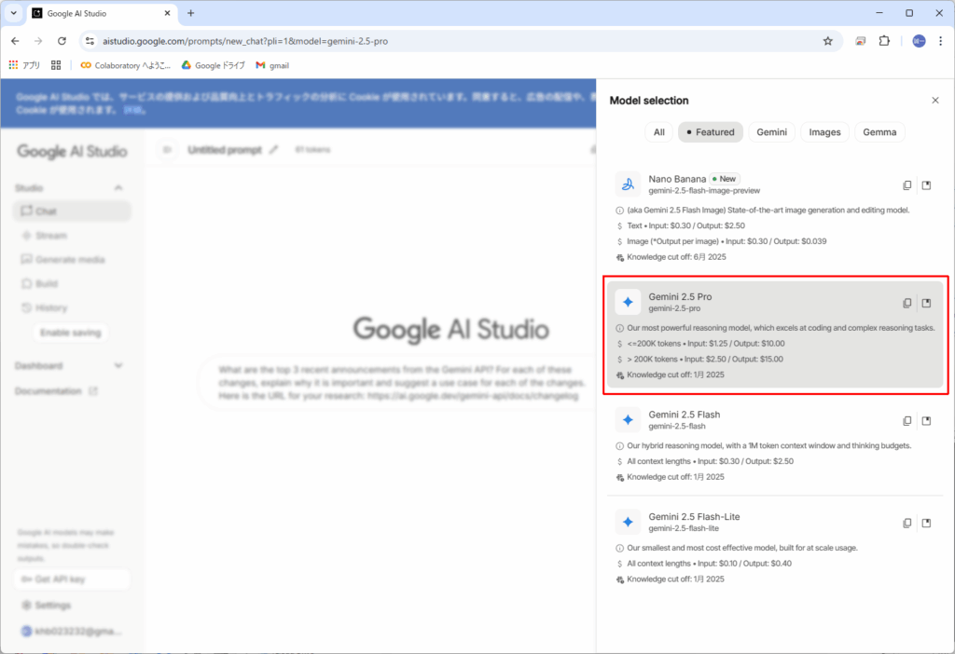Select the Gemini filter chip
The width and height of the screenshot is (955, 654).
pos(771,132)
